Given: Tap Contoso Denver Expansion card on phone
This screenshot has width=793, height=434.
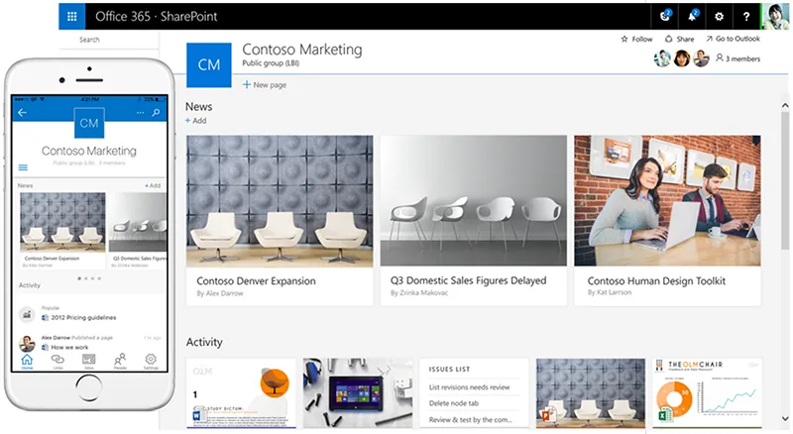Looking at the screenshot, I should coord(62,230).
